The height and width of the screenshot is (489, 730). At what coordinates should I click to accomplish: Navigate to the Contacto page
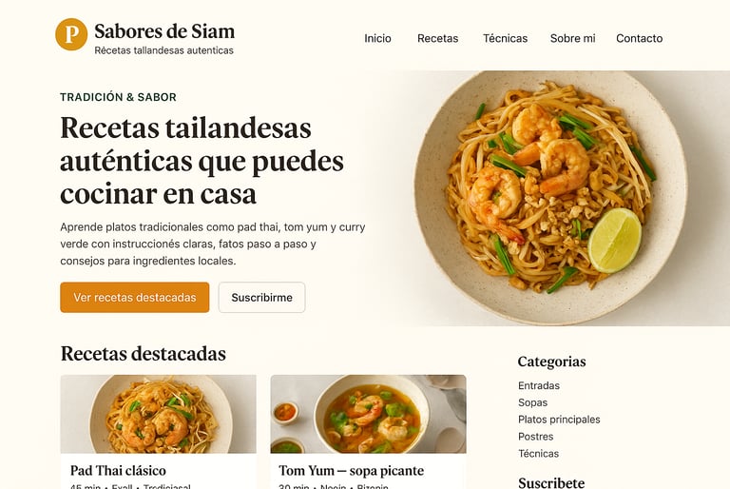coord(639,38)
